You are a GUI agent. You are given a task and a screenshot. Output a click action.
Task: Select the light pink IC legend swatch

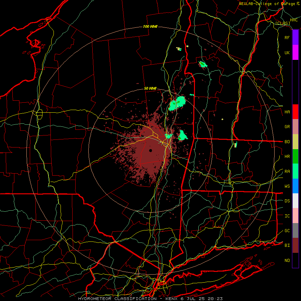tap(295, 216)
